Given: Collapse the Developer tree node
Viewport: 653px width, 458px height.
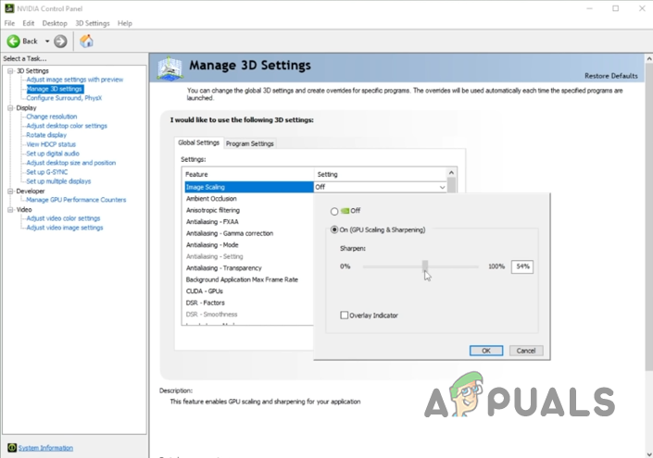Looking at the screenshot, I should tap(10, 191).
